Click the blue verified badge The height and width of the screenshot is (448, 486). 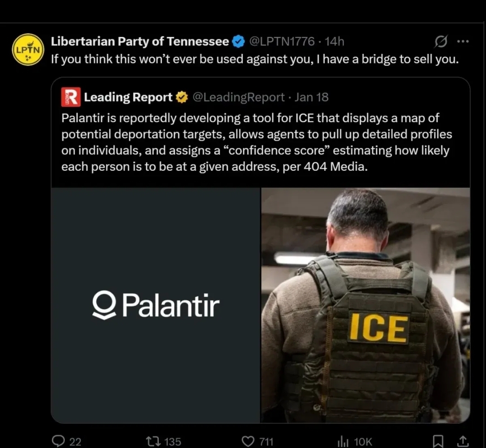[x=238, y=42]
